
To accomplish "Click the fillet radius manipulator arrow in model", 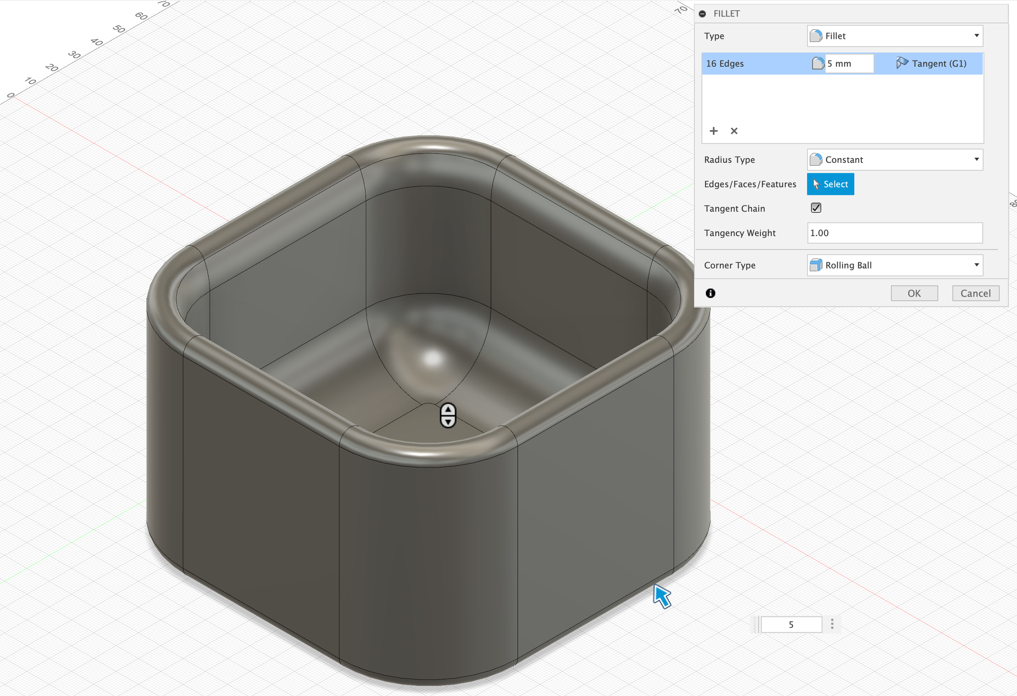I will coord(448,415).
